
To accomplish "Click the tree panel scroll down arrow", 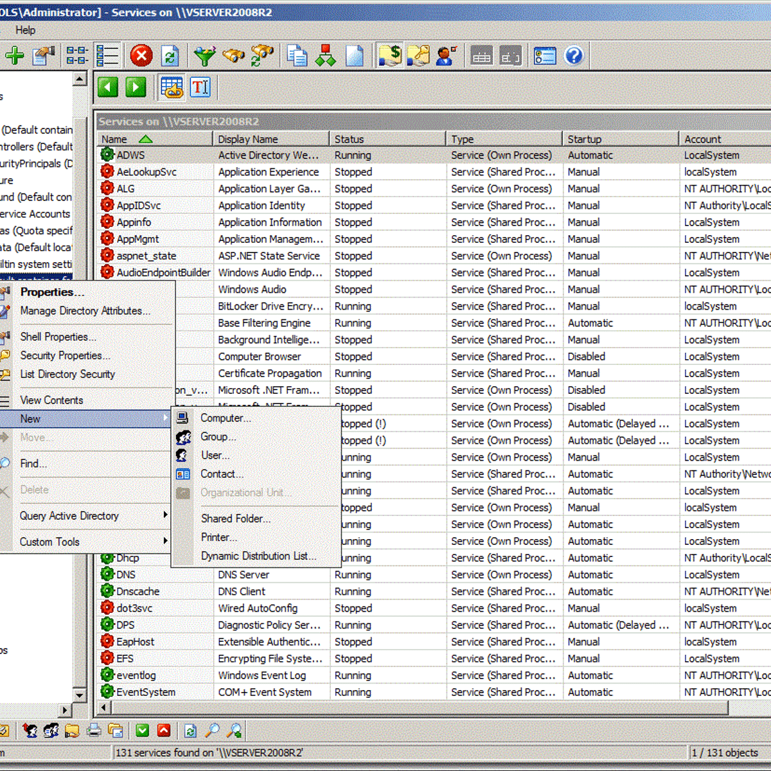I will pyautogui.click(x=80, y=695).
